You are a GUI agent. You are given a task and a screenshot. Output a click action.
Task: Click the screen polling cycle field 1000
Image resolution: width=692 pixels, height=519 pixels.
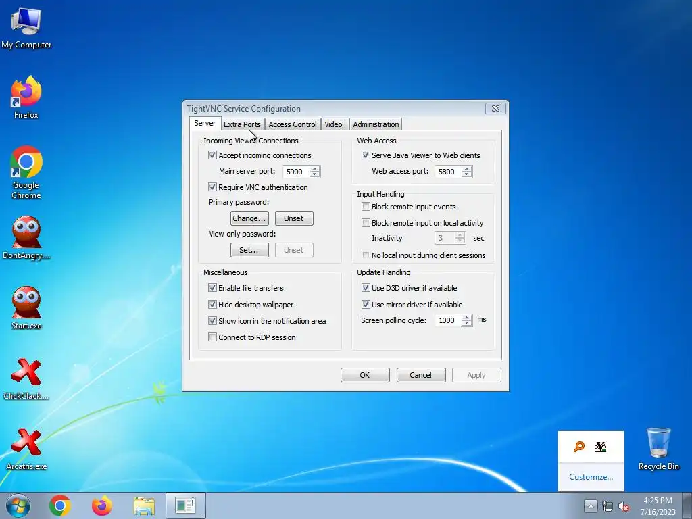pyautogui.click(x=449, y=320)
